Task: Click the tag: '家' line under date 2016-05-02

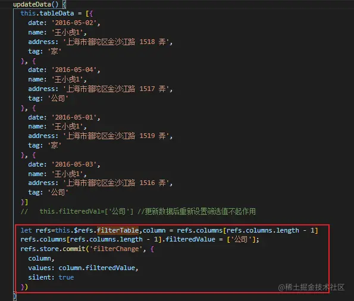Action: [x=45, y=51]
